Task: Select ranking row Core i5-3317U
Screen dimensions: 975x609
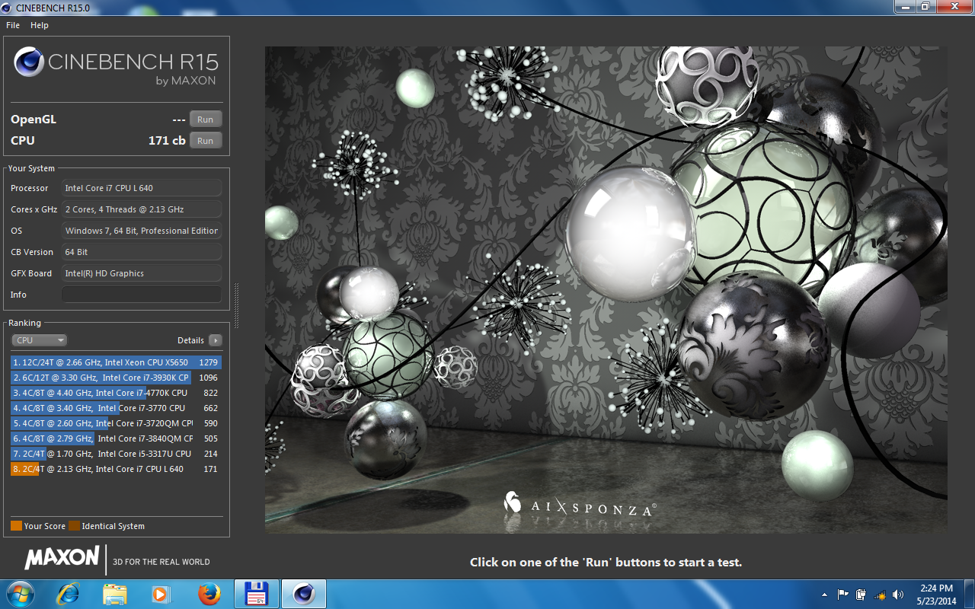Action: 116,454
